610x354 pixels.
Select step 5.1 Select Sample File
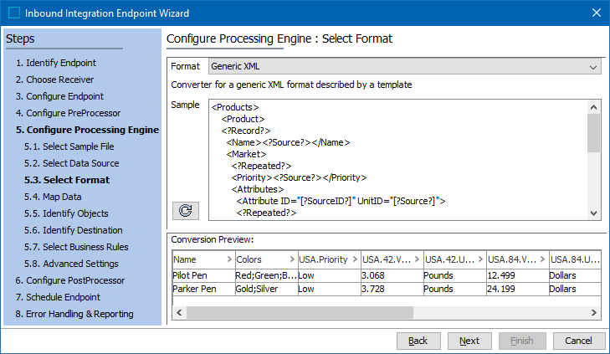click(71, 146)
